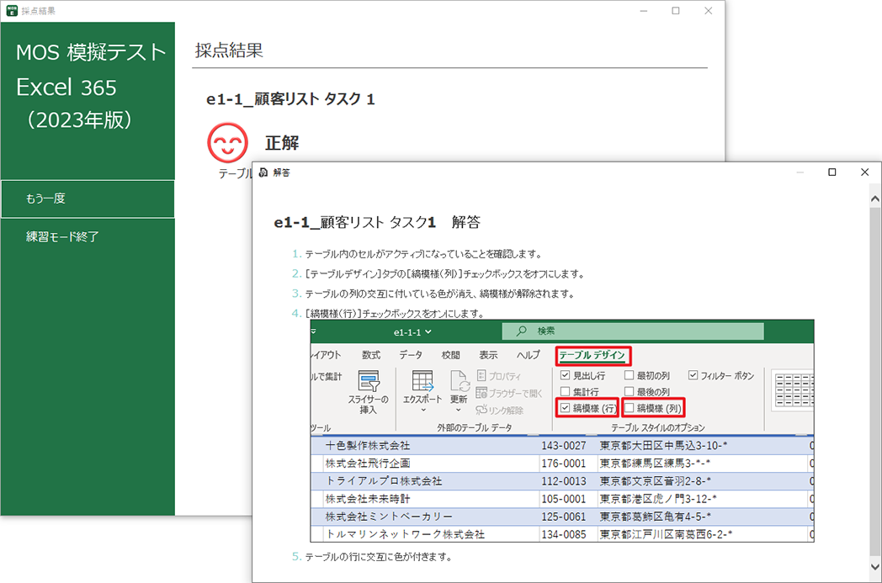Viewport: 882px width, 583px height.
Task: Close the 解答 window
Action: [865, 172]
